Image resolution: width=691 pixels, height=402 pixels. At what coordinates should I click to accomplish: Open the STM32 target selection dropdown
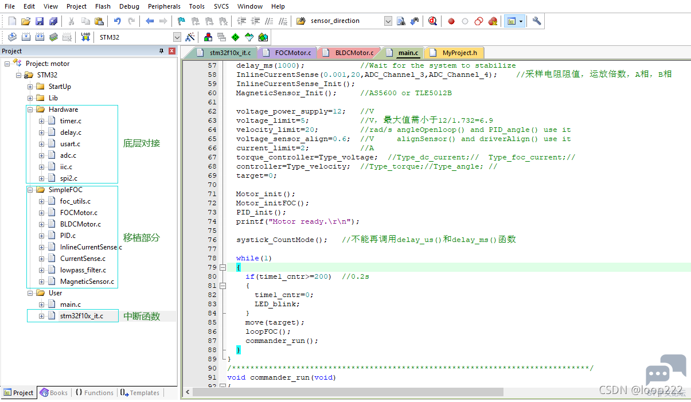tap(177, 37)
